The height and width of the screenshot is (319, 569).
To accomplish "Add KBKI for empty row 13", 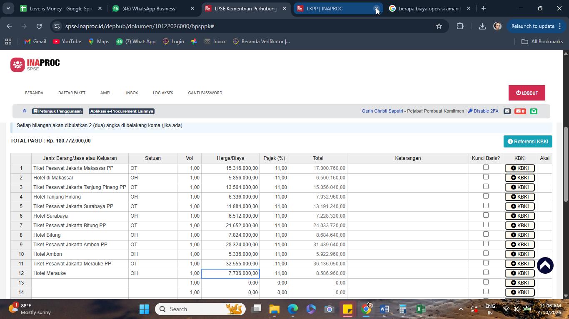I will pyautogui.click(x=519, y=283).
